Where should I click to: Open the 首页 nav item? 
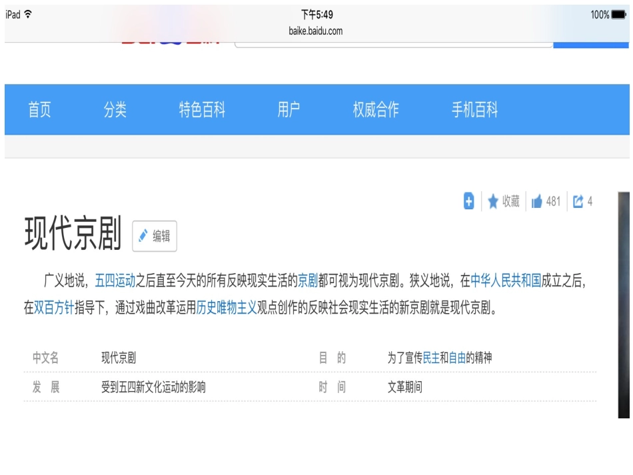pos(39,110)
